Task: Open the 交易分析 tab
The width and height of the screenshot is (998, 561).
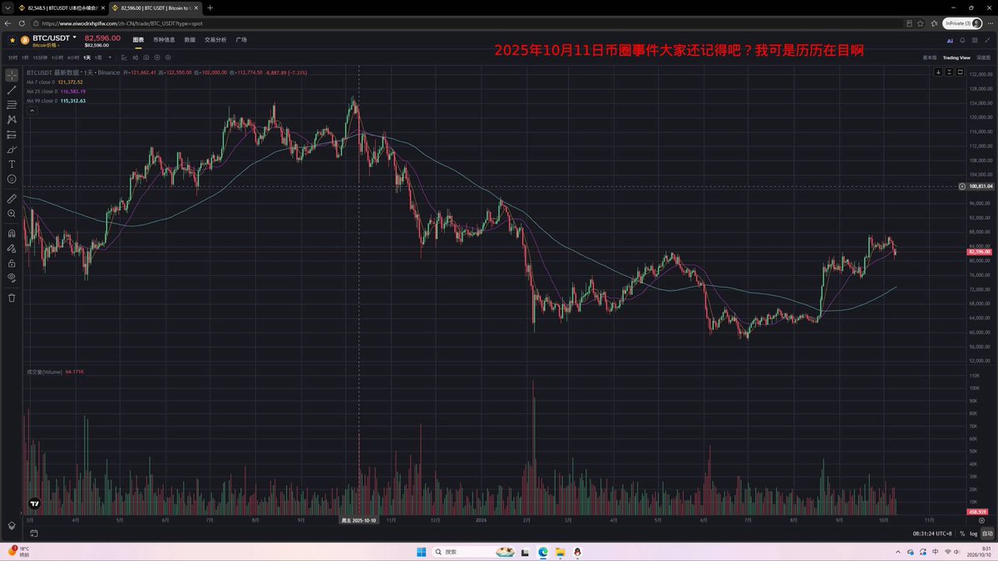Action: click(x=215, y=40)
